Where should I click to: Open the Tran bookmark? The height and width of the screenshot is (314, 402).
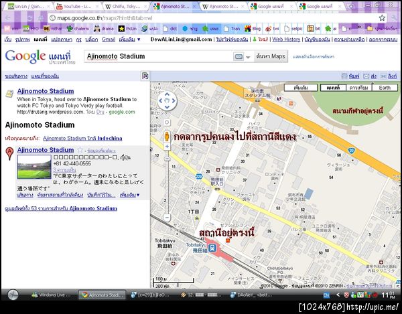[232, 29]
